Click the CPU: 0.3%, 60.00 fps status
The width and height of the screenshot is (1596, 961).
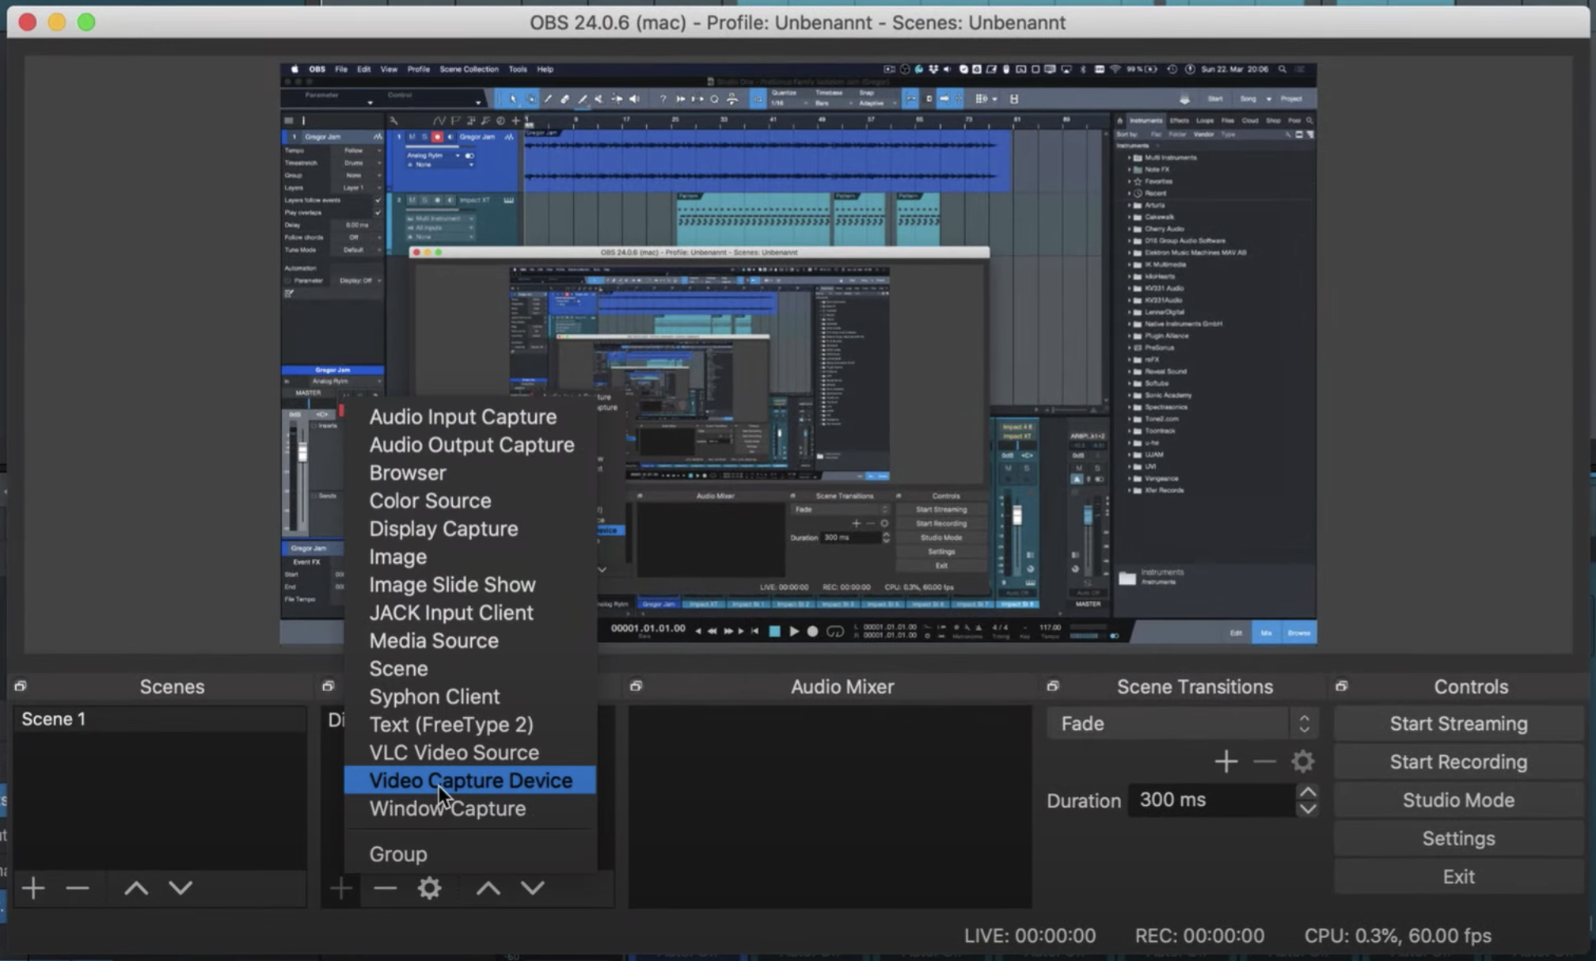pos(1398,936)
